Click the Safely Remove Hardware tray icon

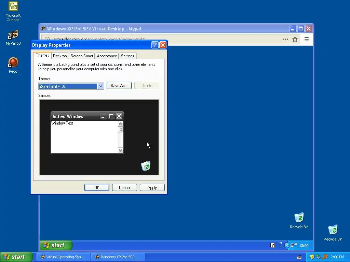click(318, 257)
